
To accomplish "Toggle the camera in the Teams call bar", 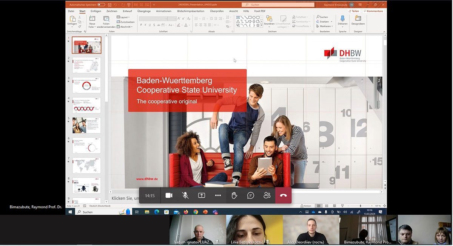I will coord(169,195).
